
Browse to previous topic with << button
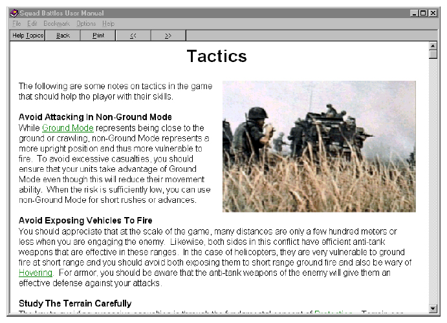[x=133, y=36]
